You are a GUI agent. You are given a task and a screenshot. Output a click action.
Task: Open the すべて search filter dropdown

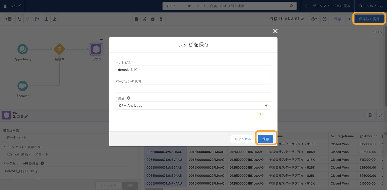178,6
